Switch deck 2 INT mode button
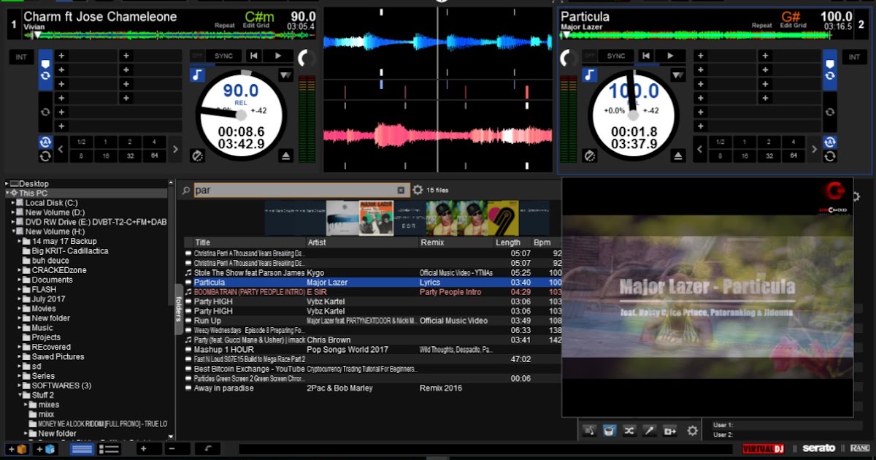This screenshot has height=460, width=876. [x=854, y=57]
